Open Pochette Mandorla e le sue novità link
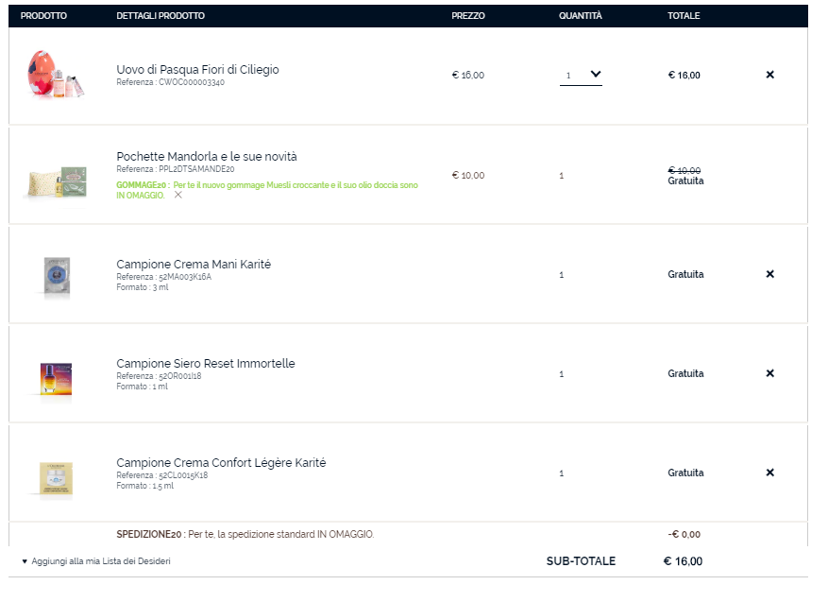Screen dimensions: 828x602 207,156
